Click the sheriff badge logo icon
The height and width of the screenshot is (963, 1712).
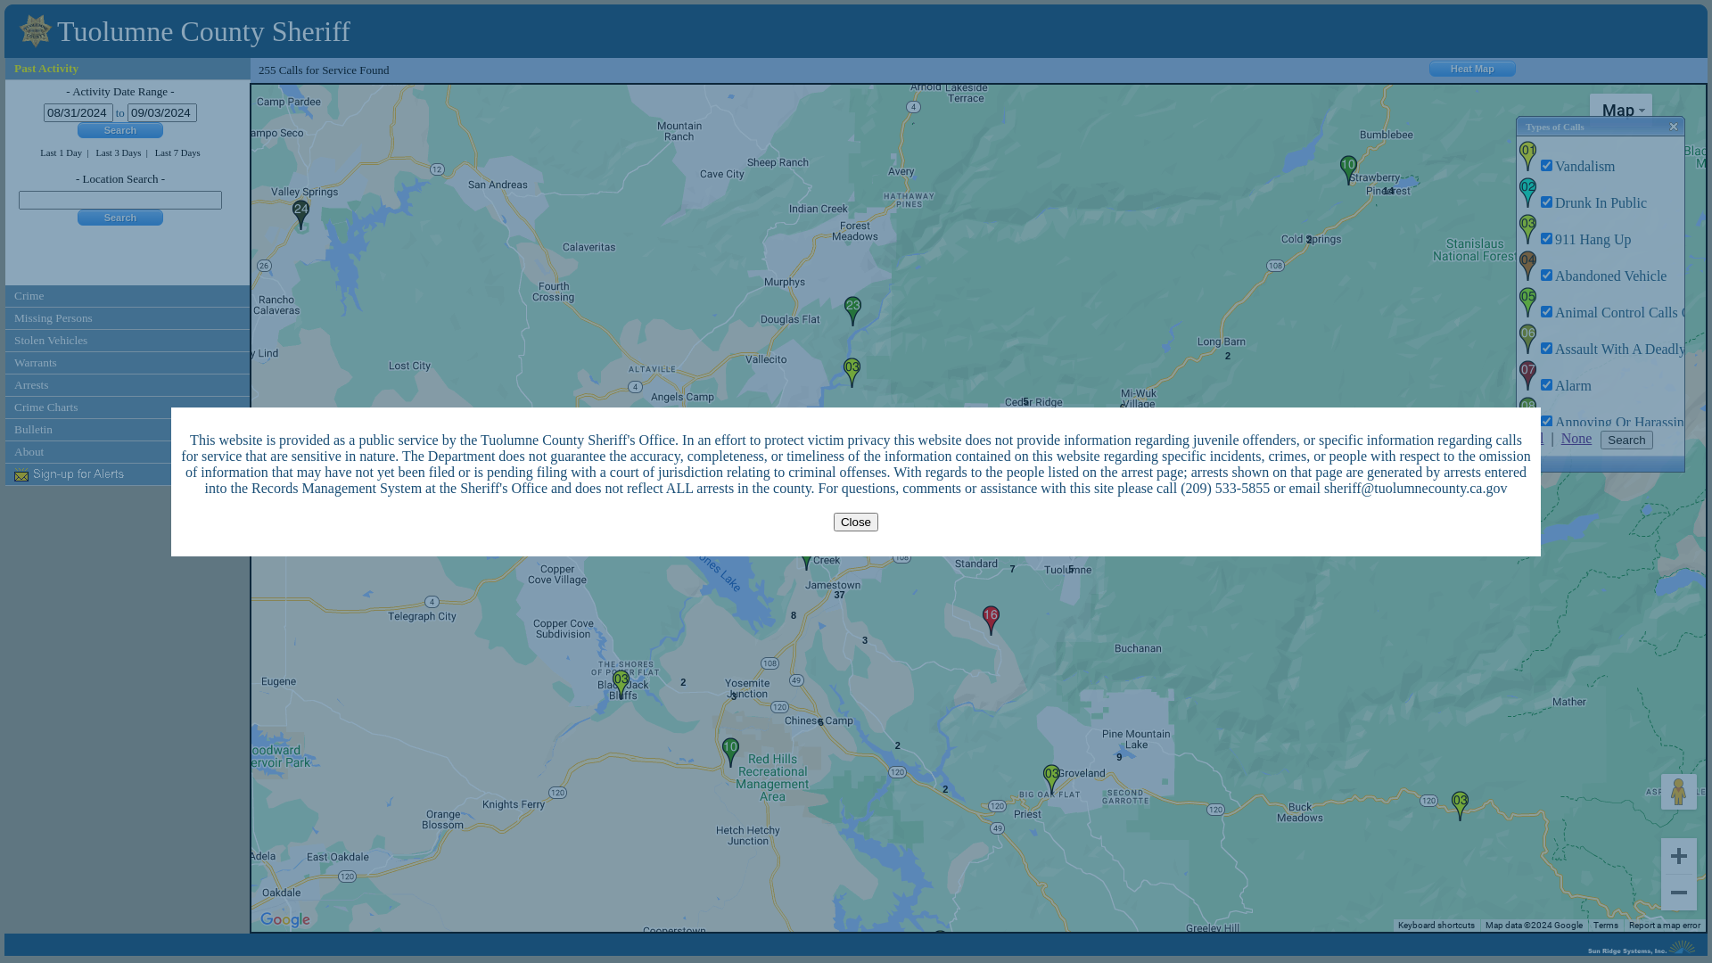[x=36, y=31]
